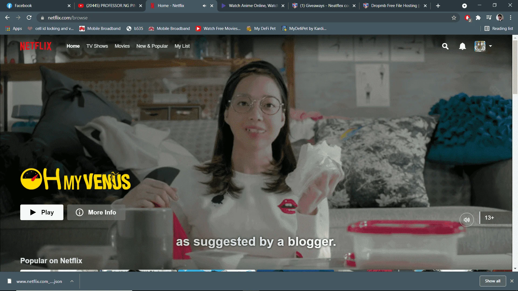
Task: Open the tab search dropdown
Action: 464,6
